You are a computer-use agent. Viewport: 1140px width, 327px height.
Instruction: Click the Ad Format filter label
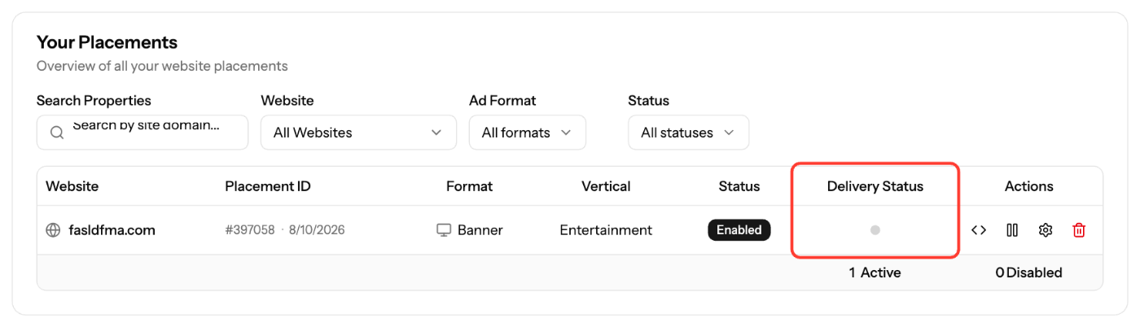click(502, 101)
